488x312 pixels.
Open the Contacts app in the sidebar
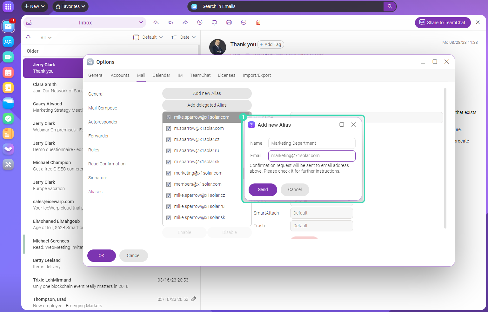pyautogui.click(x=8, y=42)
